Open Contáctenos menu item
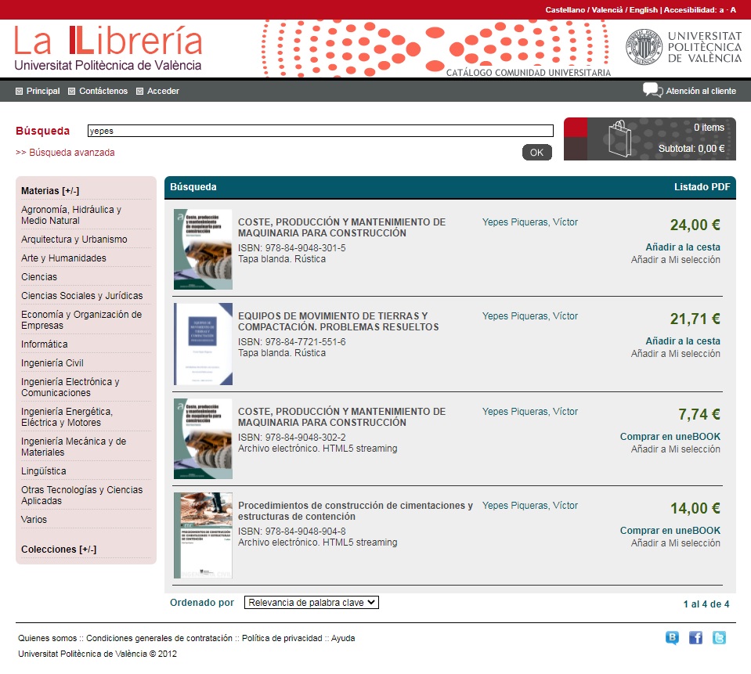The image size is (751, 674). 103,92
